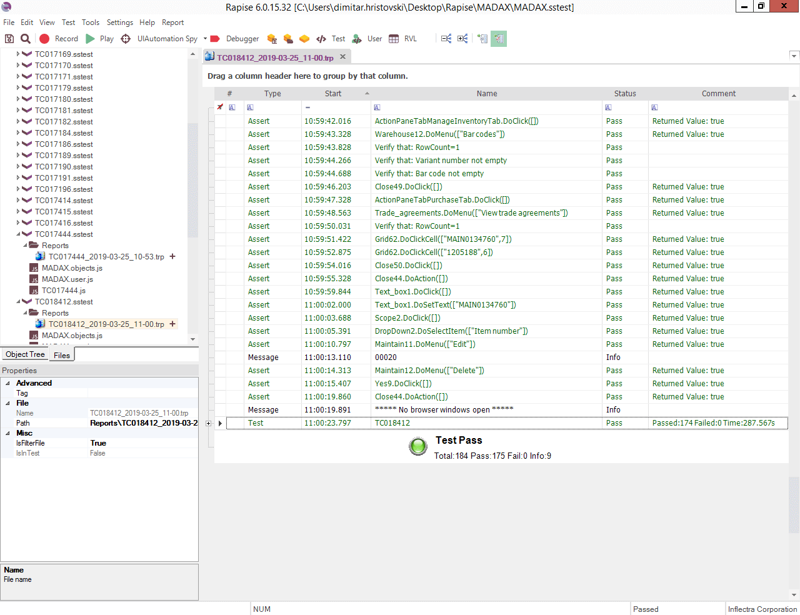
Task: Sort the grid by Status column header
Action: coord(625,94)
